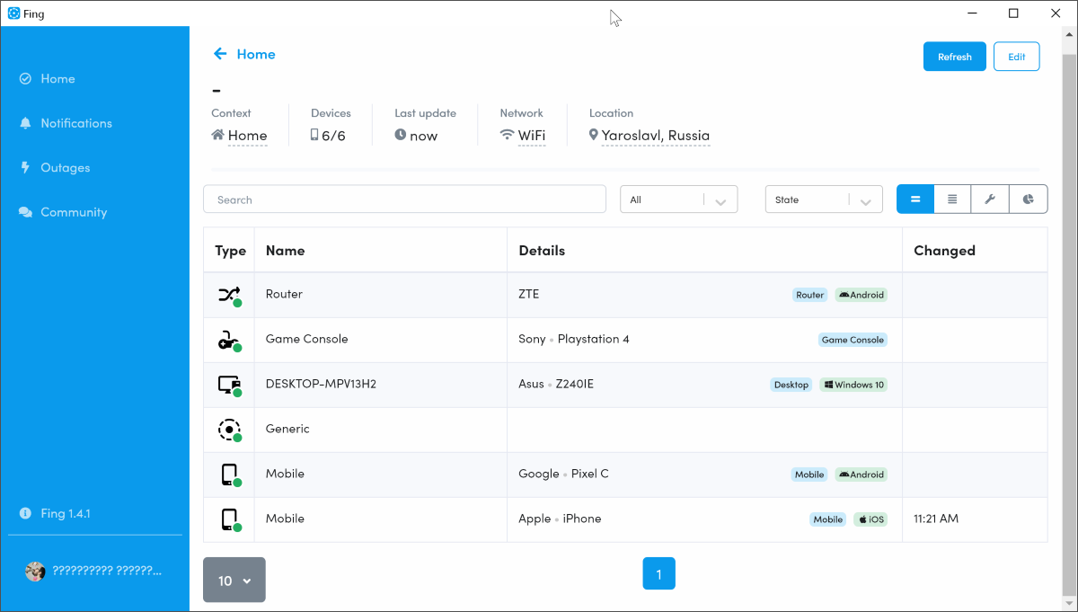
Task: Click Mobile tag in the iPhone row
Action: [x=828, y=519]
